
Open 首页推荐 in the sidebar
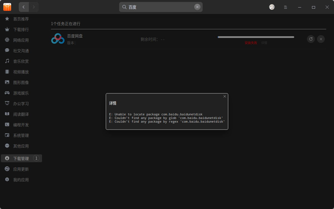pyautogui.click(x=21, y=19)
